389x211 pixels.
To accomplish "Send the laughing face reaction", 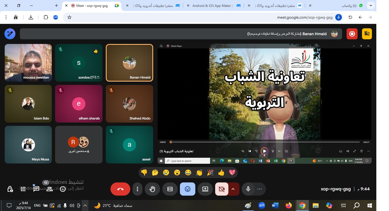I will (x=188, y=173).
